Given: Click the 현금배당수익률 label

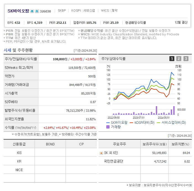Looking at the screenshot, I should click(x=136, y=23).
